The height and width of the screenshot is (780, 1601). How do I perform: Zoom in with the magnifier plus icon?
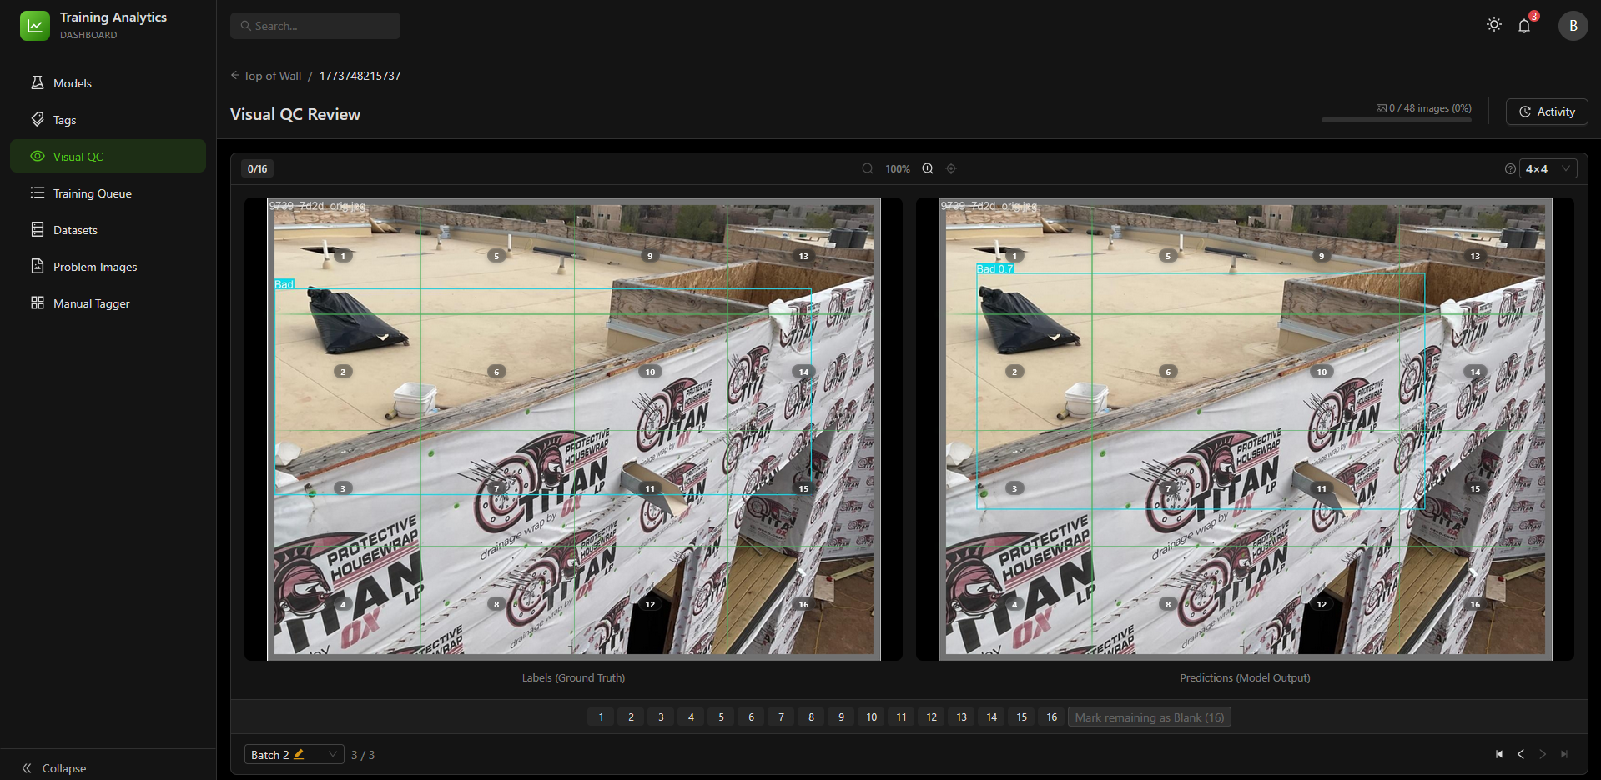coord(928,168)
